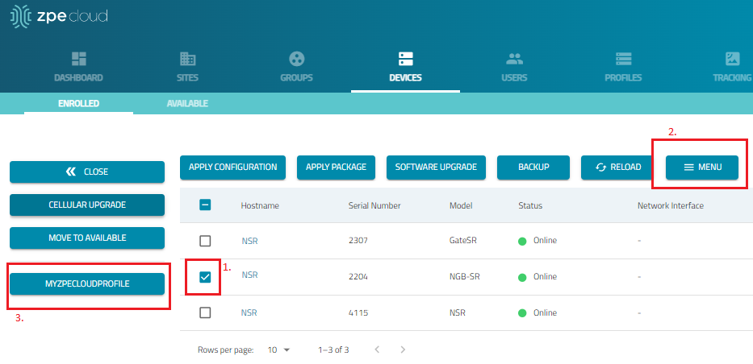The width and height of the screenshot is (753, 364).
Task: Click the Apply Package button
Action: pyautogui.click(x=337, y=168)
